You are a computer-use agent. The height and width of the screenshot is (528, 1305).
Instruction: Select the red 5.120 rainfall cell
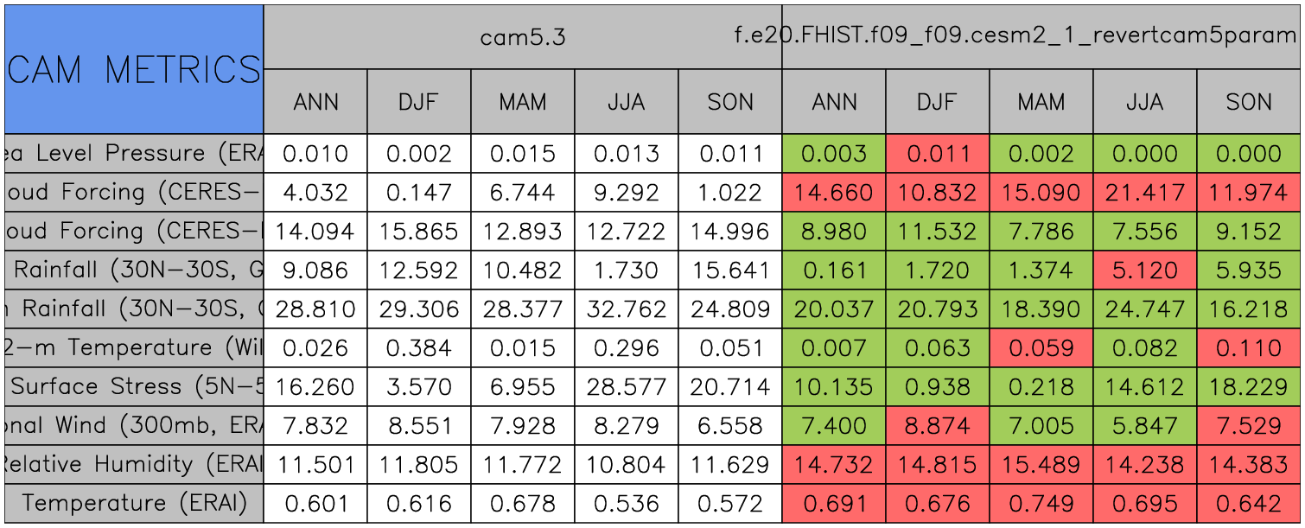tap(1144, 270)
